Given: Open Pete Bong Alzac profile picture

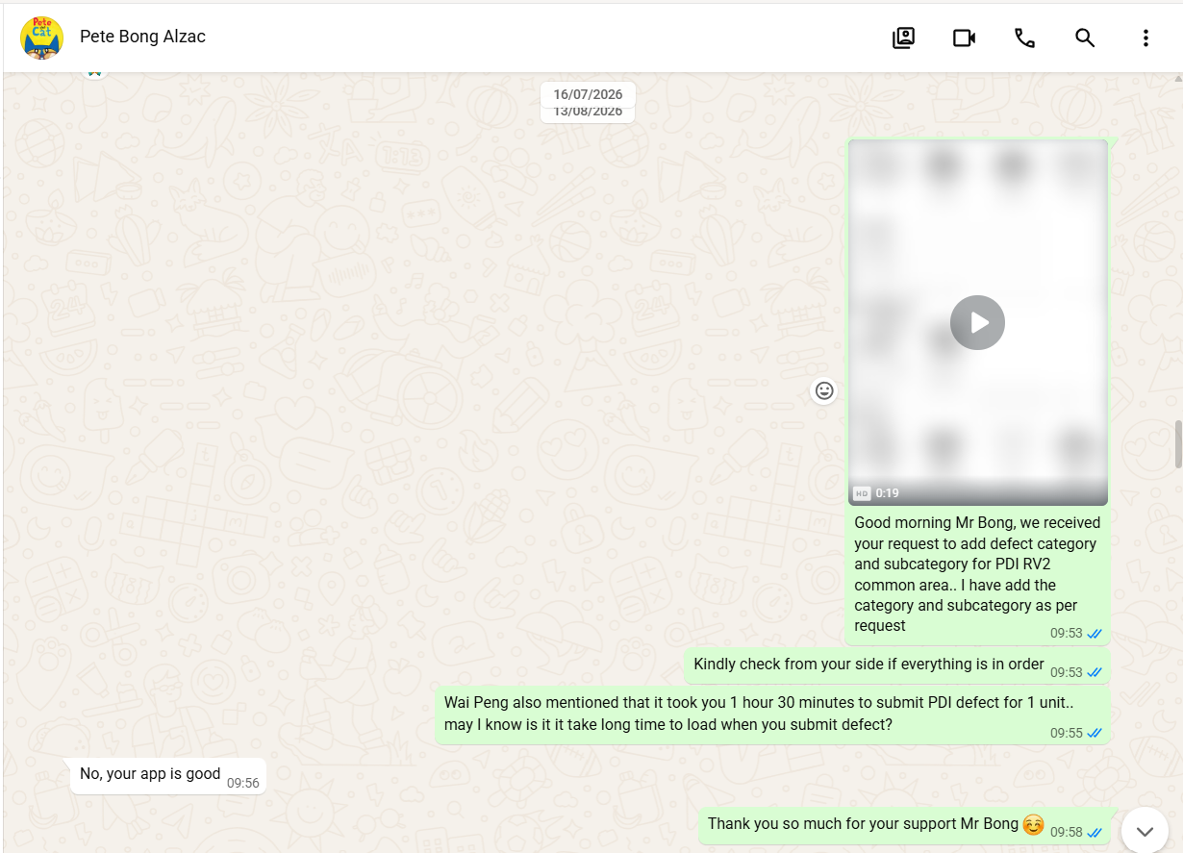Looking at the screenshot, I should click(41, 38).
